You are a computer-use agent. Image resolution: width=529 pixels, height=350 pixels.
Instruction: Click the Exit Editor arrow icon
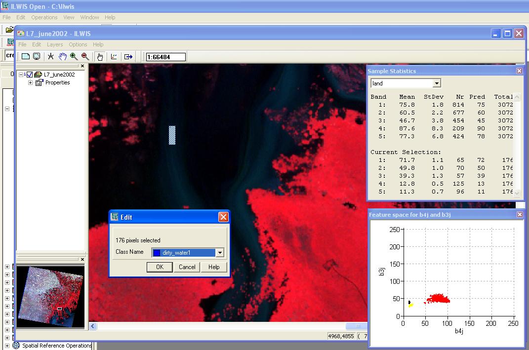128,57
